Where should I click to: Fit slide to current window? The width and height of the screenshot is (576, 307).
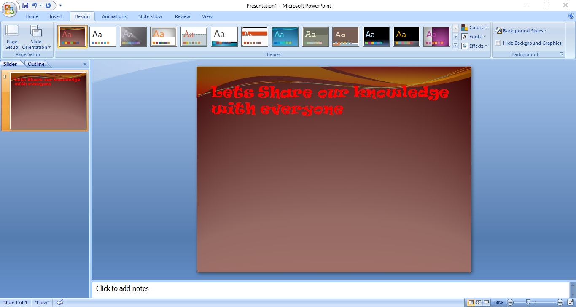571,302
